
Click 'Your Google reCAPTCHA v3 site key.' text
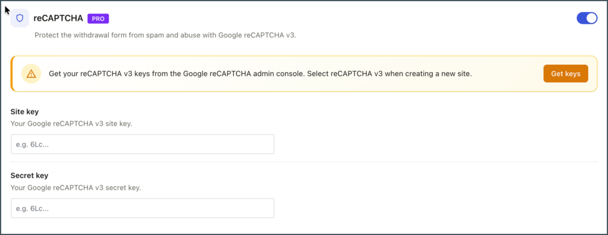coord(71,124)
